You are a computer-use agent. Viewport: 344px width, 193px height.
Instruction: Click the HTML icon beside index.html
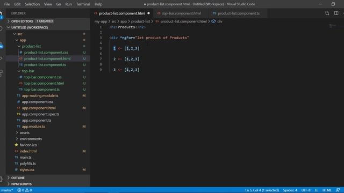[x=17, y=151]
